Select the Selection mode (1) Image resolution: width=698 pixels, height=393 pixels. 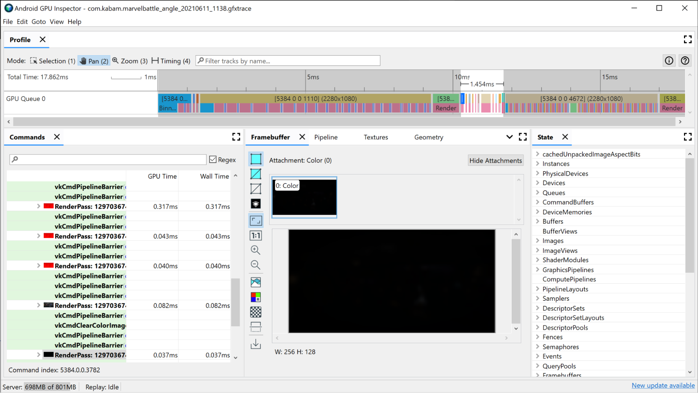pos(52,61)
